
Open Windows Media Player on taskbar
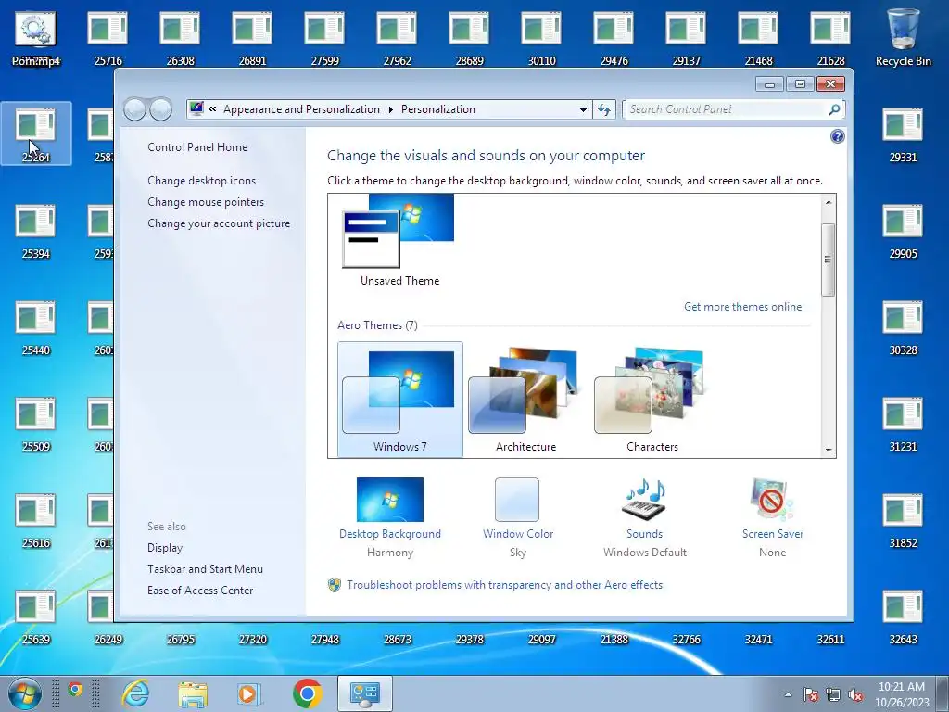coord(248,693)
